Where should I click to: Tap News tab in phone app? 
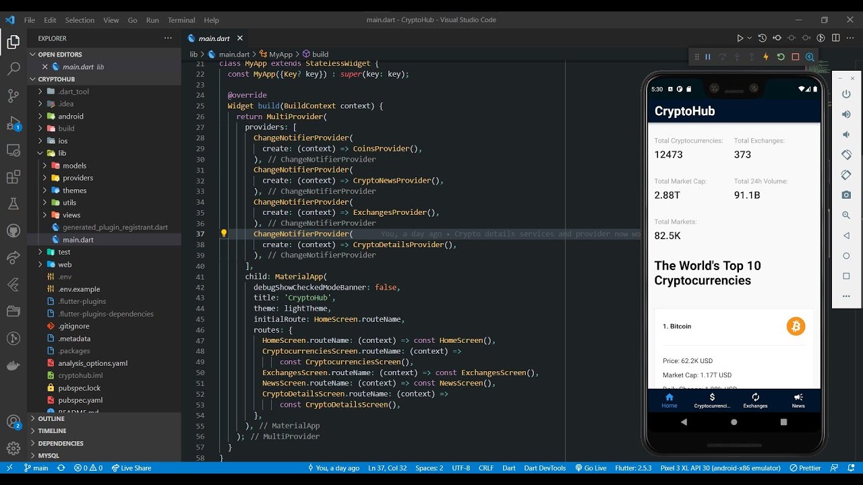(x=798, y=400)
